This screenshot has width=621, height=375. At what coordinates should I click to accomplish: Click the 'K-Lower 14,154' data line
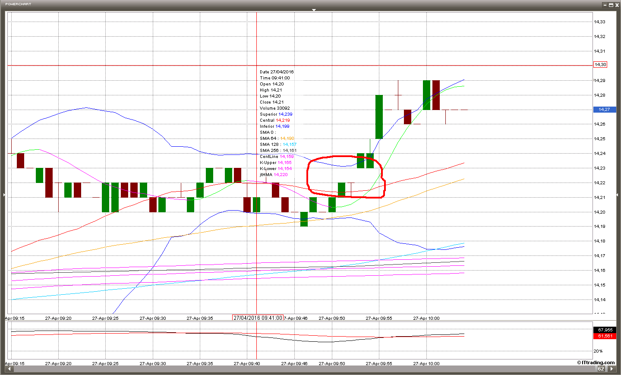pos(276,169)
